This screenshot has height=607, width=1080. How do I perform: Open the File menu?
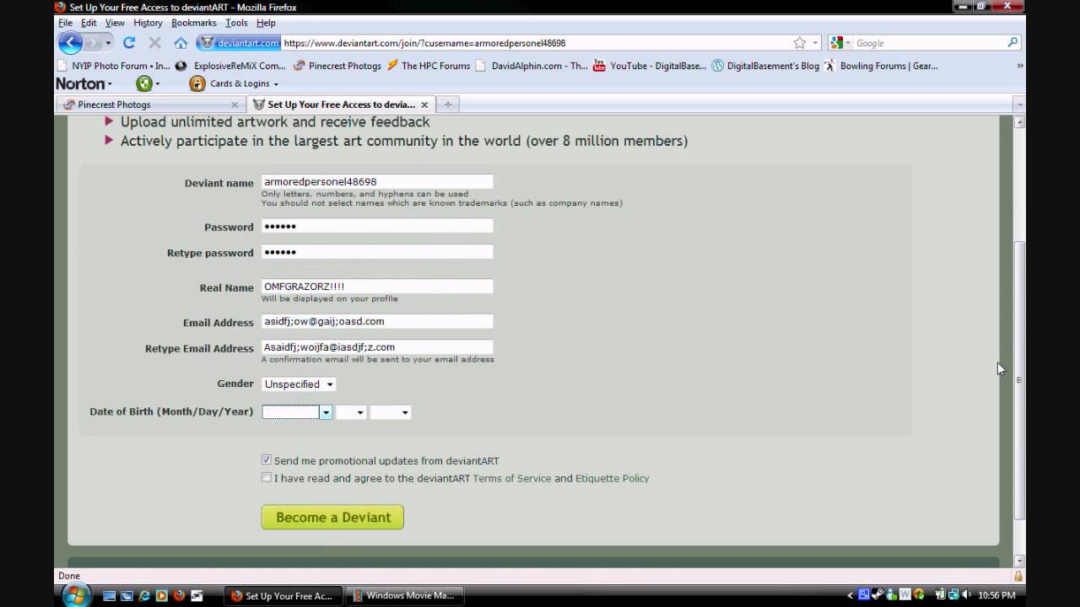point(65,23)
